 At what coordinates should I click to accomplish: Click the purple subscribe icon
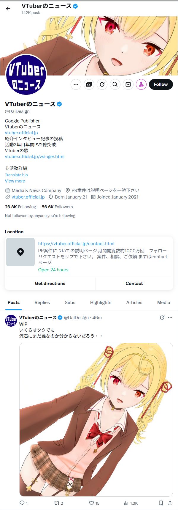141,84
